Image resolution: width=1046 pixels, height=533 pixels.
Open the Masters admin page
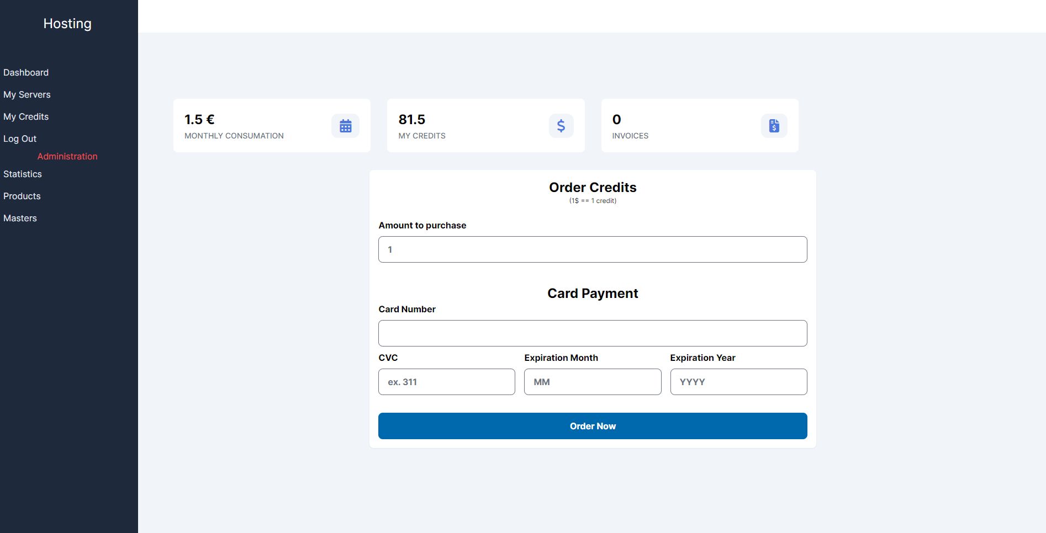20,218
